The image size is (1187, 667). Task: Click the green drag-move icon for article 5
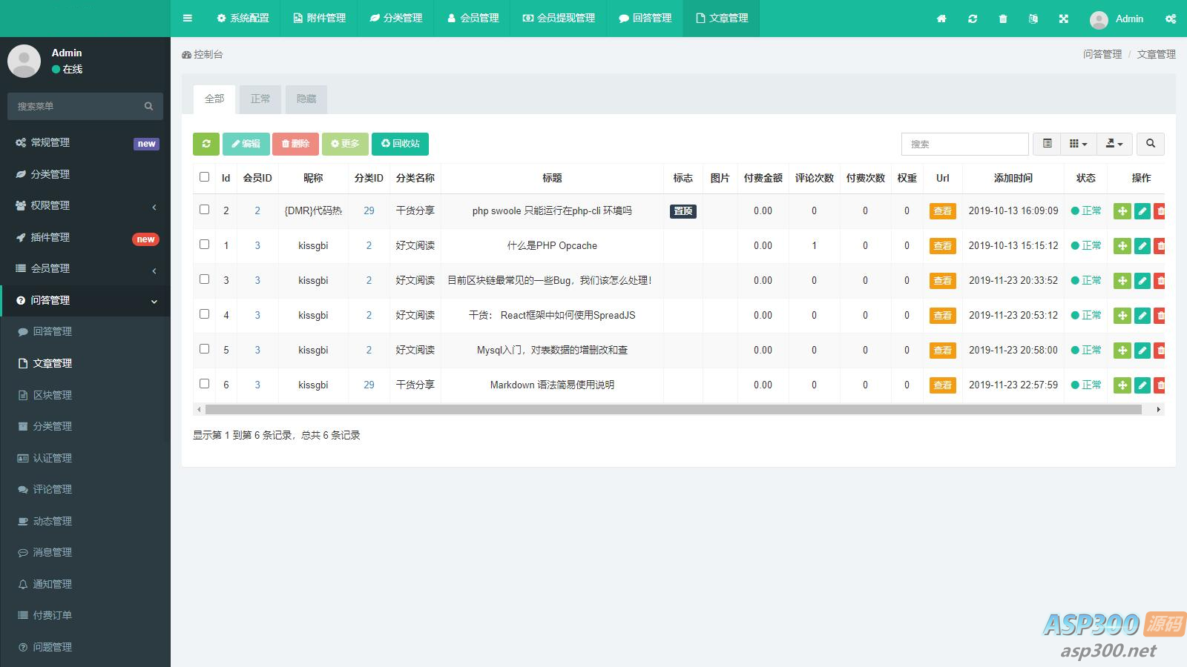tap(1122, 351)
